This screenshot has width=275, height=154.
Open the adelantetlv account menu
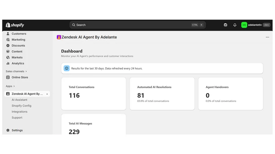tap(256, 25)
